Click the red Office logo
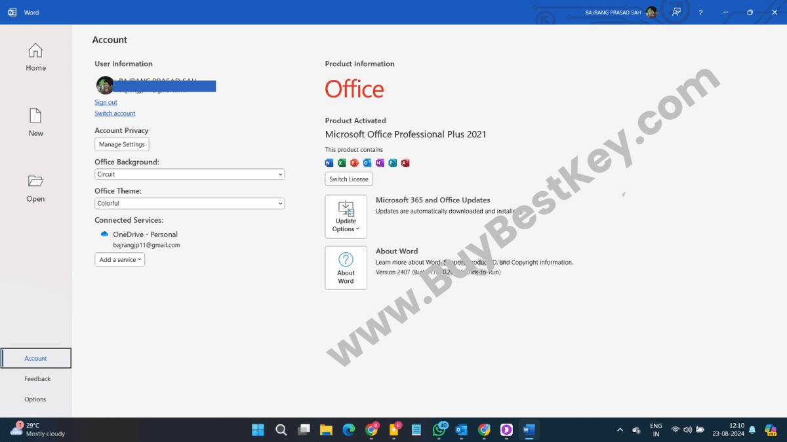This screenshot has height=442, width=787. pos(354,89)
